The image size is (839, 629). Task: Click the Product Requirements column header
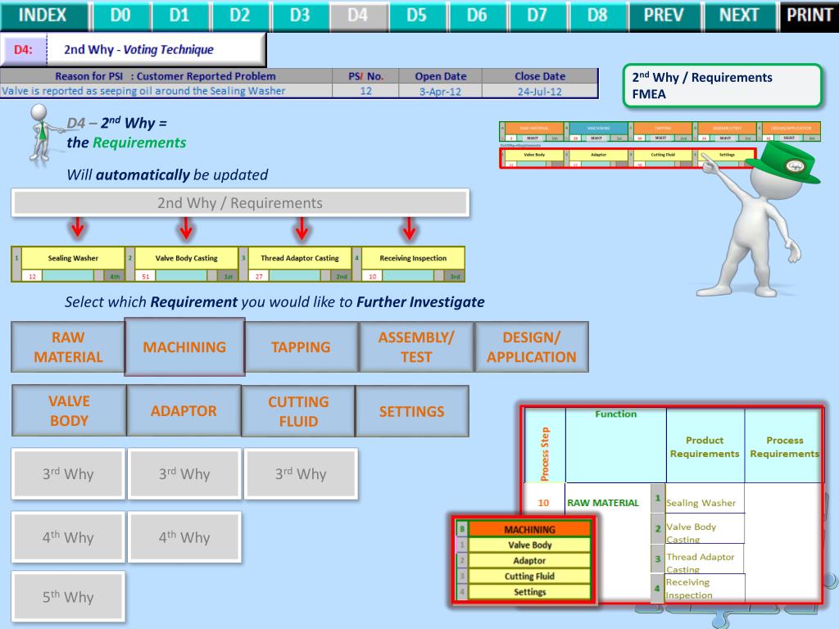(x=705, y=446)
